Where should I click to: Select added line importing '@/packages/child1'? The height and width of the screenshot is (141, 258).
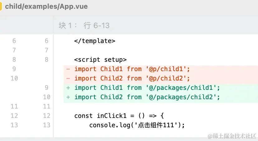pos(147,88)
